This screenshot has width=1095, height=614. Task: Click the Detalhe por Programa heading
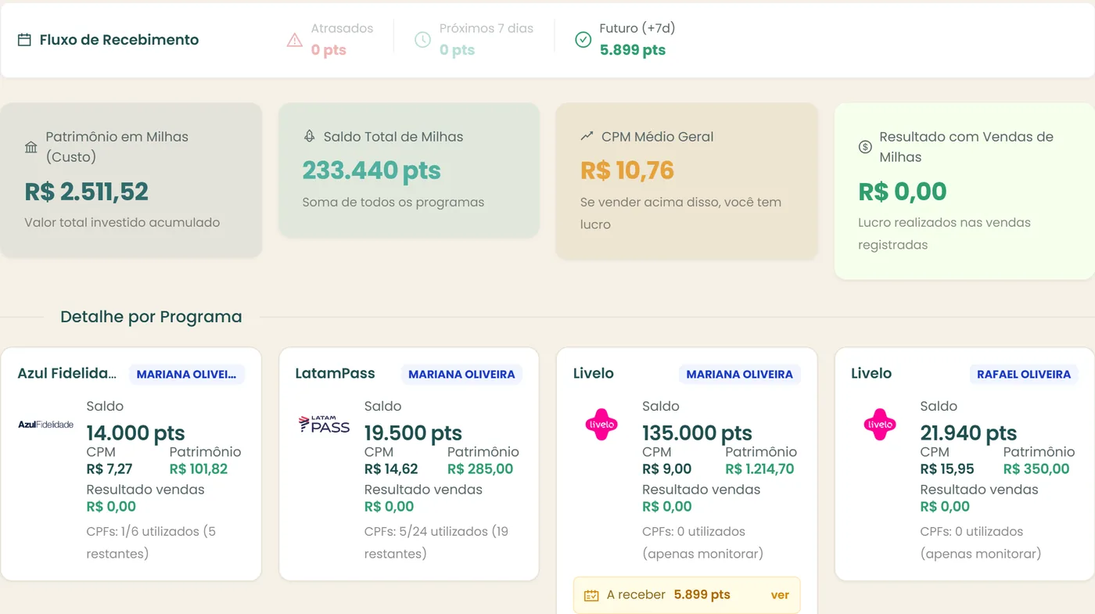(x=151, y=317)
